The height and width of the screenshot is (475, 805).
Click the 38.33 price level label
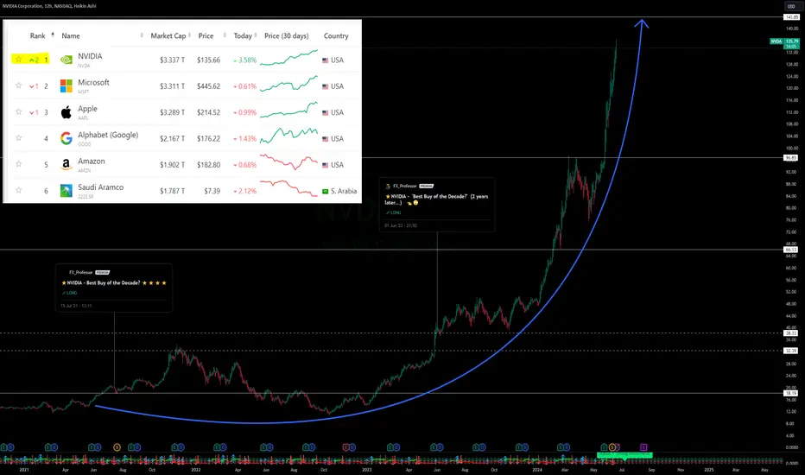click(x=791, y=332)
